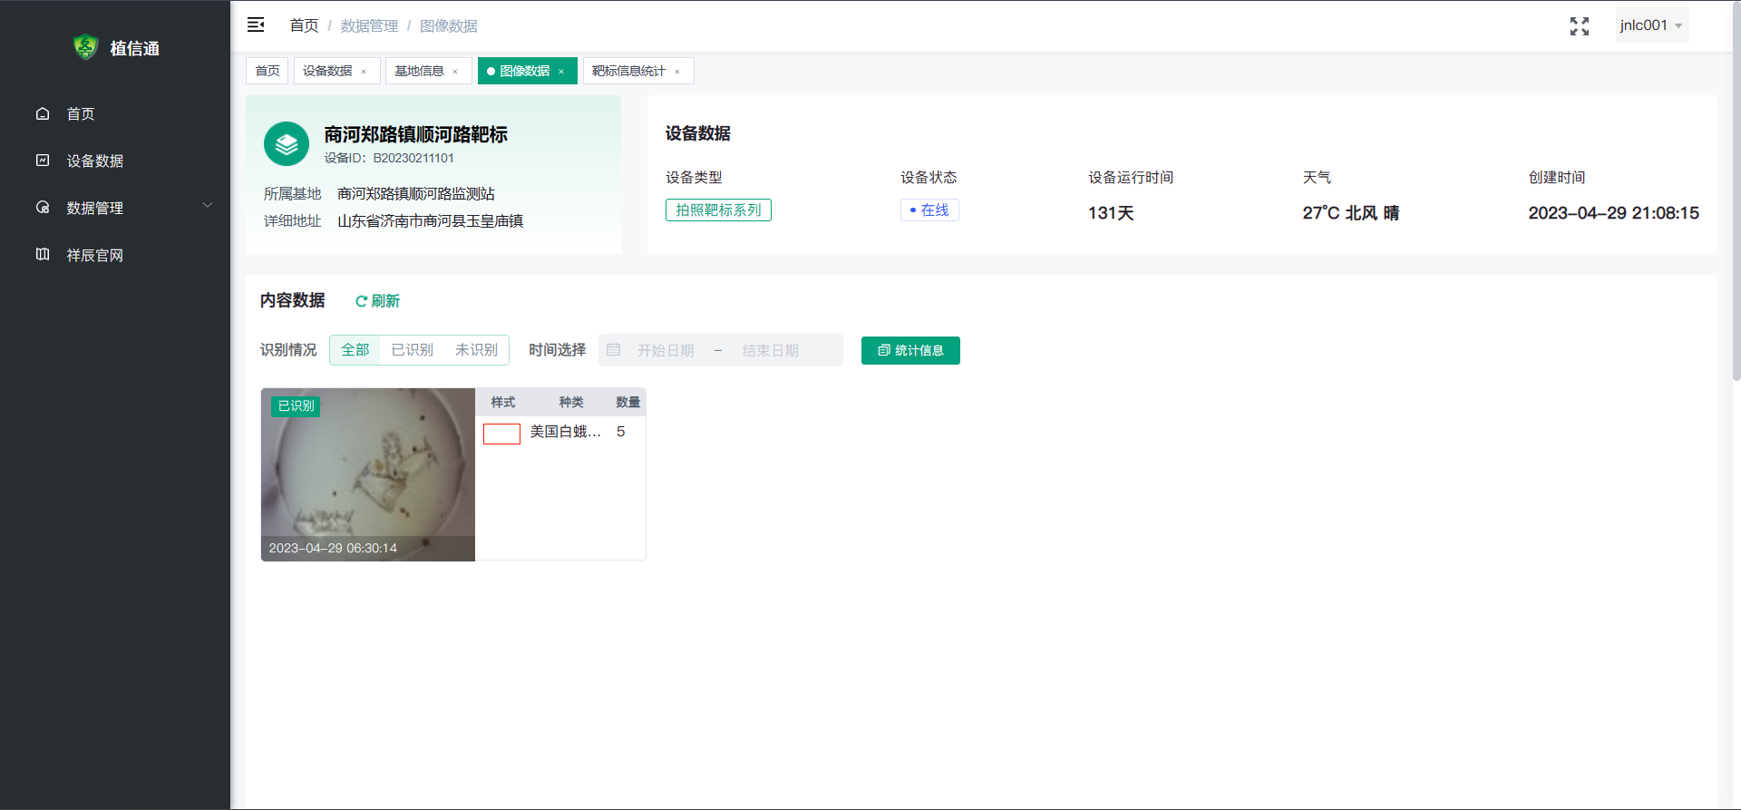
Task: Select the 未识别 recognition filter
Action: (476, 350)
